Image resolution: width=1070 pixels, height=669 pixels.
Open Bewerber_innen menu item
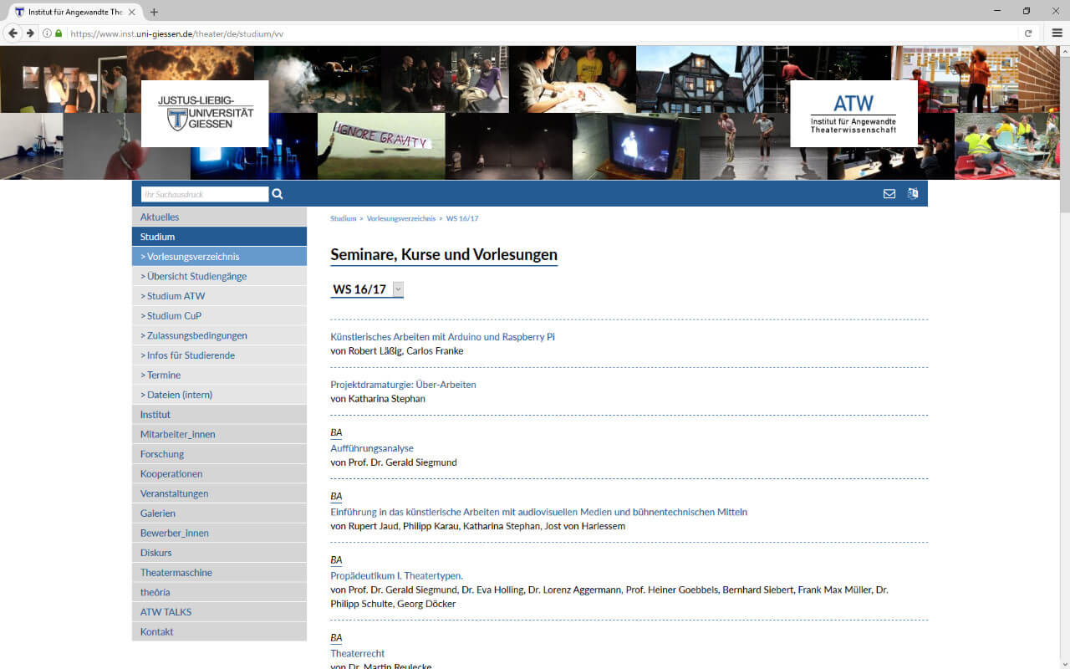[219, 533]
